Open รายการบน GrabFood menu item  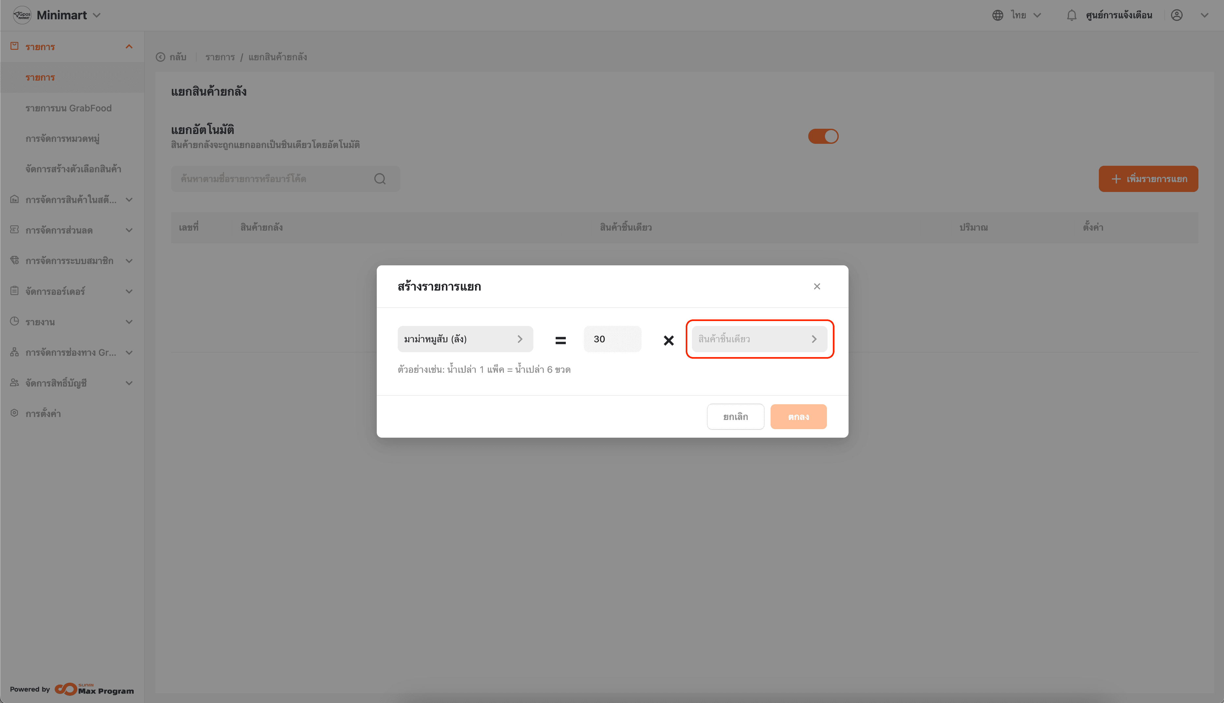(x=68, y=108)
